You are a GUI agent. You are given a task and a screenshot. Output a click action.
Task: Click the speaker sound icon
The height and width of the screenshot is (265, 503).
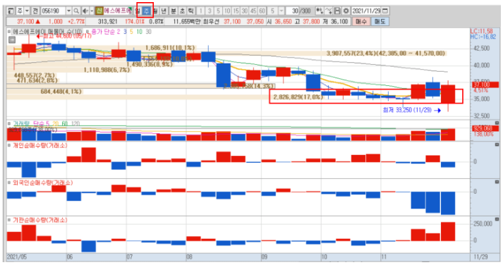(85, 11)
